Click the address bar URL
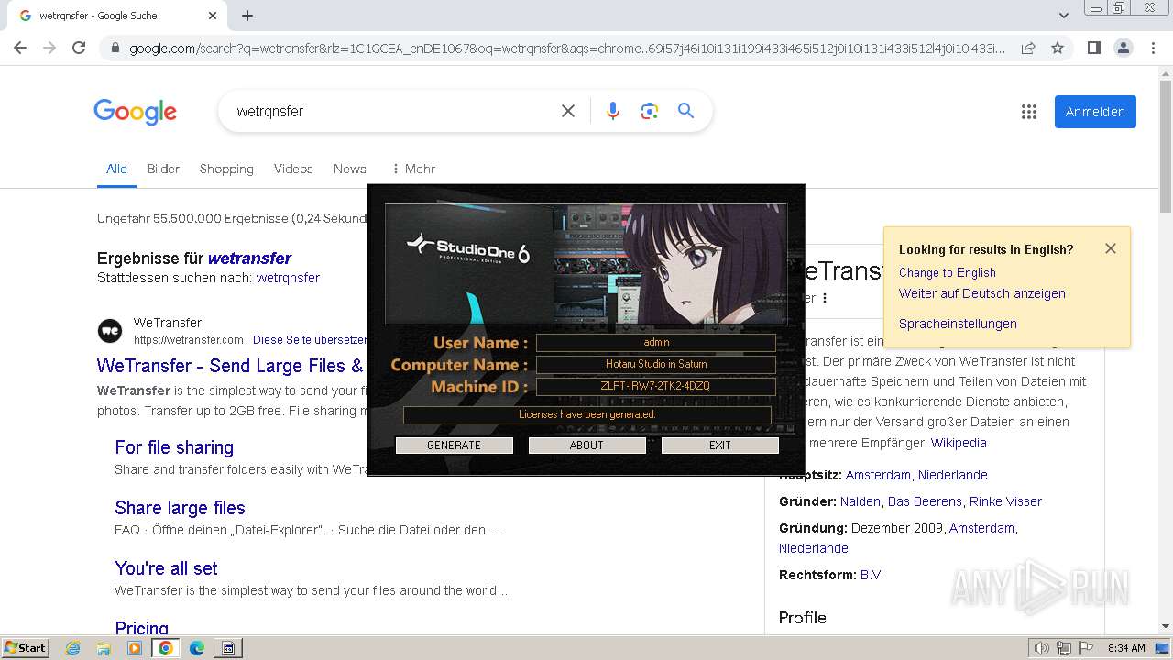Screen dimensions: 1173x660 [x=566, y=49]
